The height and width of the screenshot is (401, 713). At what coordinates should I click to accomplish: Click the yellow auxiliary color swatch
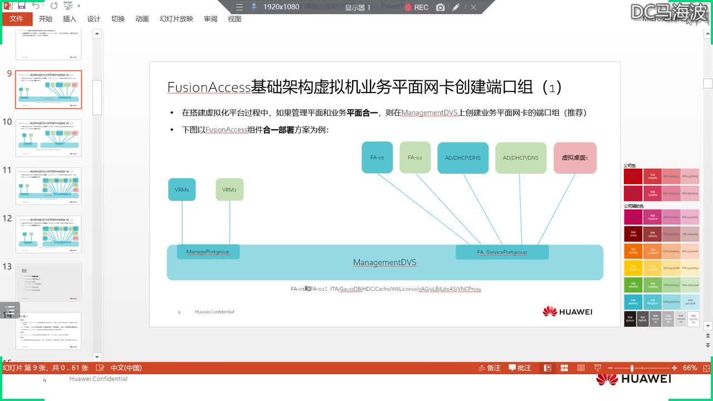(x=633, y=268)
